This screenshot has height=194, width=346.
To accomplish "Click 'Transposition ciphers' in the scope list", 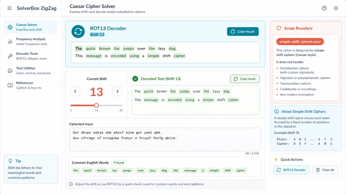I will pos(295,83).
